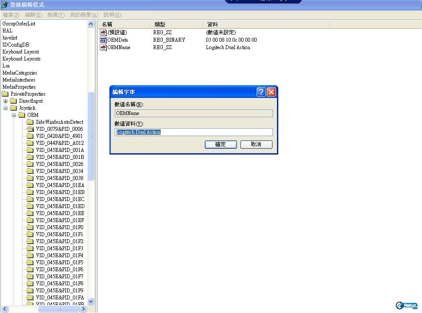Click the VID_045E&PID_0034 folder icon
This screenshot has width=422, height=313.
(30, 171)
